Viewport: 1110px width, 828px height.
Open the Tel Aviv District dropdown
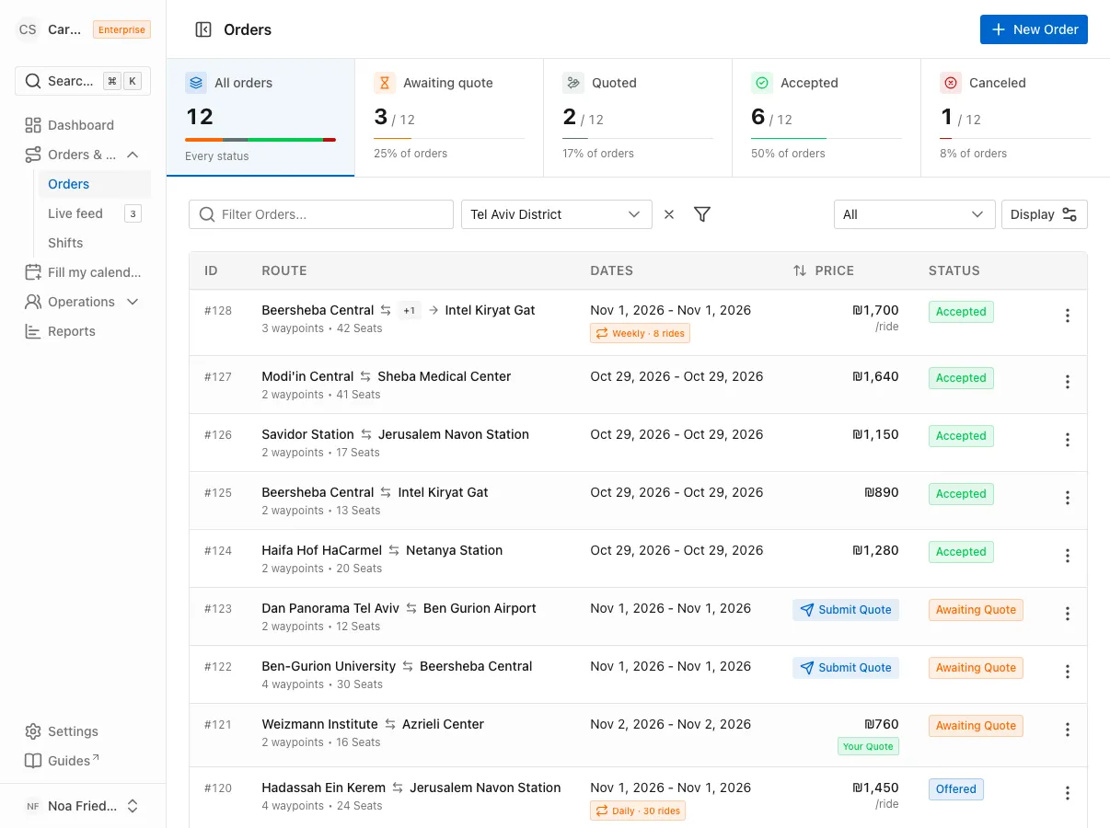pyautogui.click(x=557, y=214)
